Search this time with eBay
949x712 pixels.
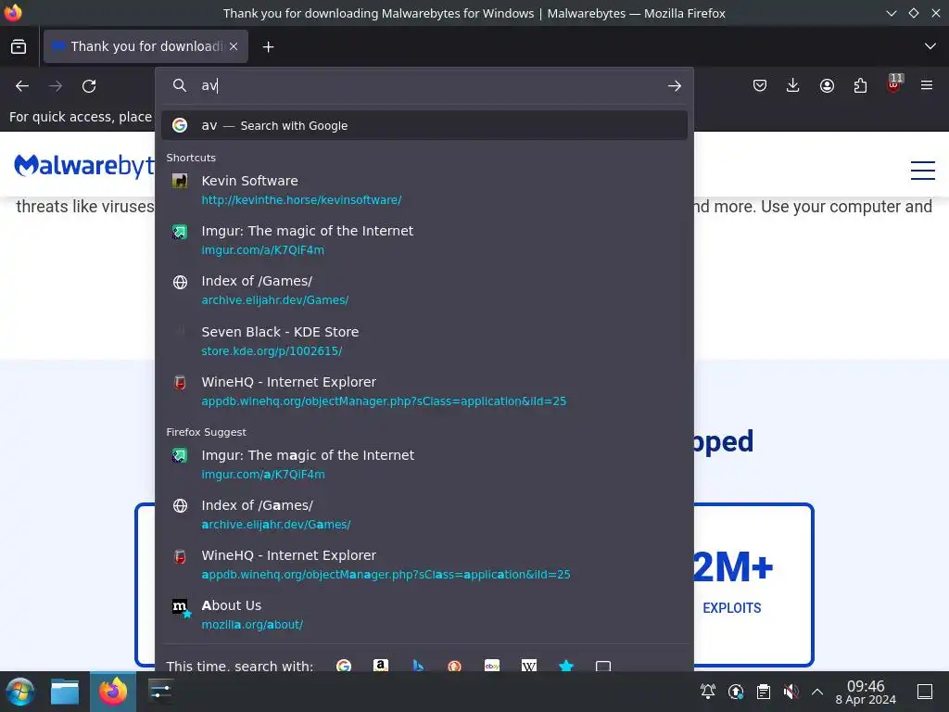point(492,666)
